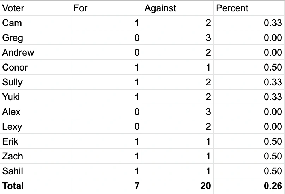The image size is (285, 194).
Task: Select the For column header cell
Action: tap(106, 8)
